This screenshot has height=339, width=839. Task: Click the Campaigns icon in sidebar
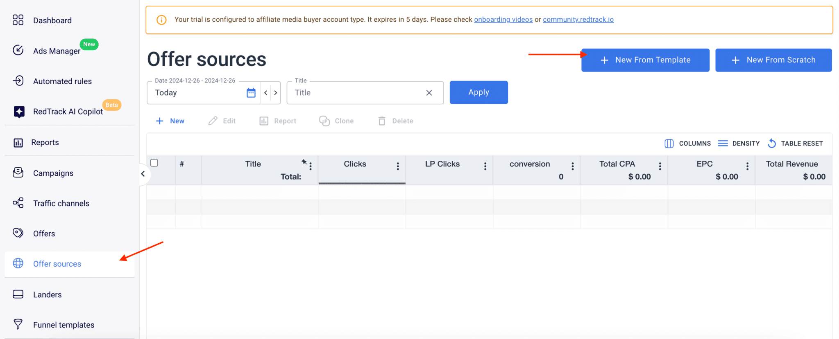[18, 173]
